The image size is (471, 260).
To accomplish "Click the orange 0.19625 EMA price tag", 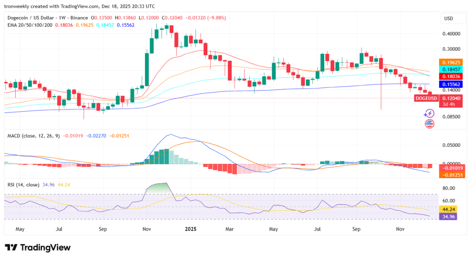I will [451, 63].
